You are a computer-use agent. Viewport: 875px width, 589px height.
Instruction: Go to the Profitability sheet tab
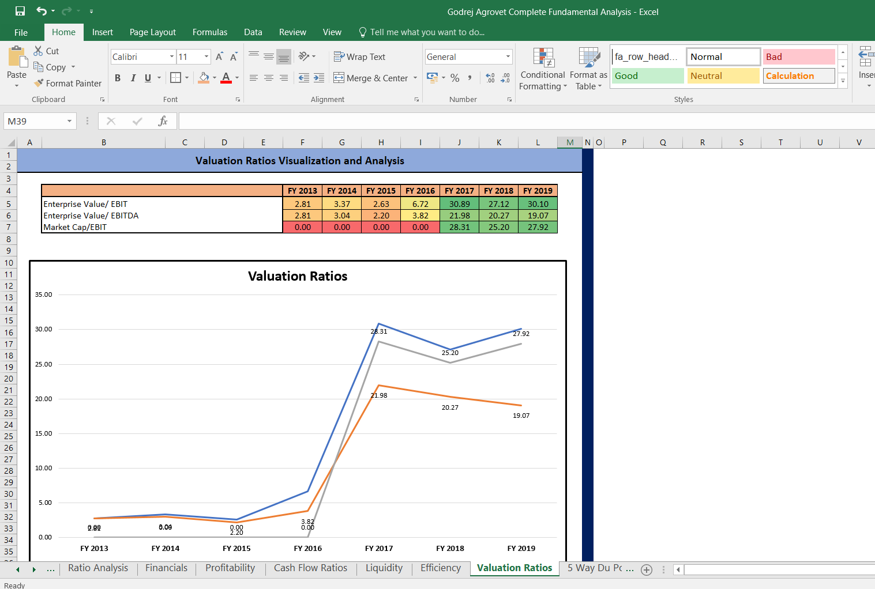[230, 568]
